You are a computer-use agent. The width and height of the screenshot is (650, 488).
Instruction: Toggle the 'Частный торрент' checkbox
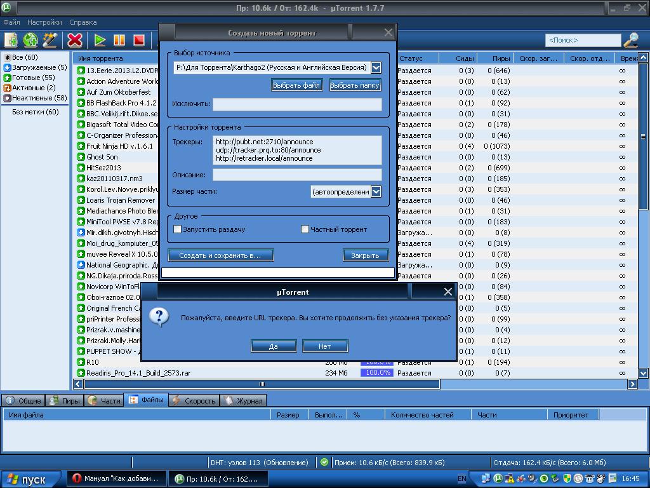click(x=305, y=229)
